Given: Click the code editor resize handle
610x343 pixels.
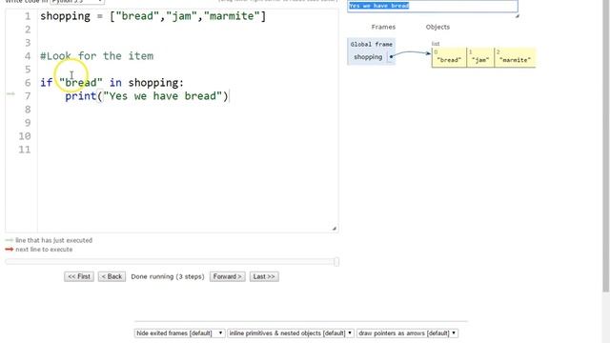Looking at the screenshot, I should click(335, 229).
